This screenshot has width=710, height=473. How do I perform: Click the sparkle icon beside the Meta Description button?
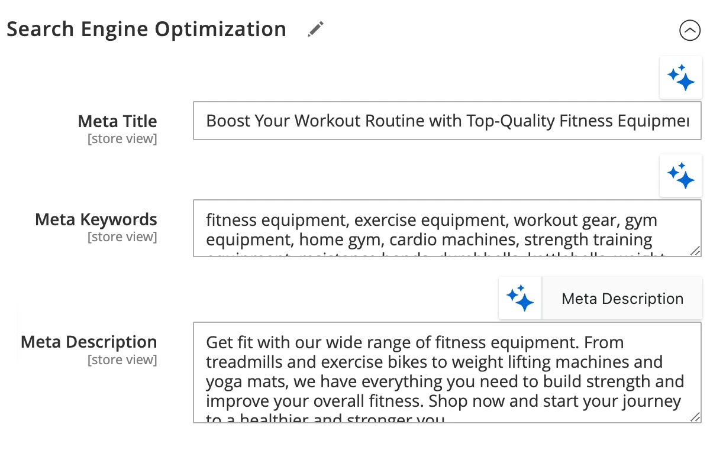coord(520,298)
